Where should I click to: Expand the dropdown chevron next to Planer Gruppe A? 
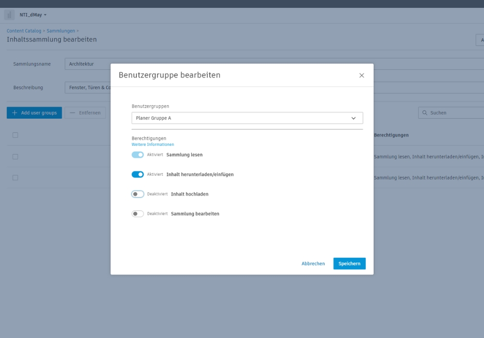[353, 118]
